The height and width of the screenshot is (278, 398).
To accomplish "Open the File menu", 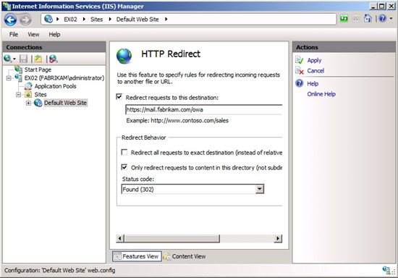I will click(14, 35).
